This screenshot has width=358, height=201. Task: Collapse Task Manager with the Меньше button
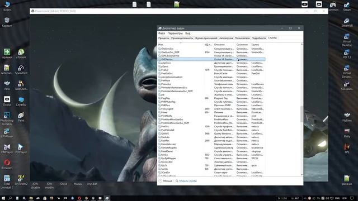tap(166, 181)
